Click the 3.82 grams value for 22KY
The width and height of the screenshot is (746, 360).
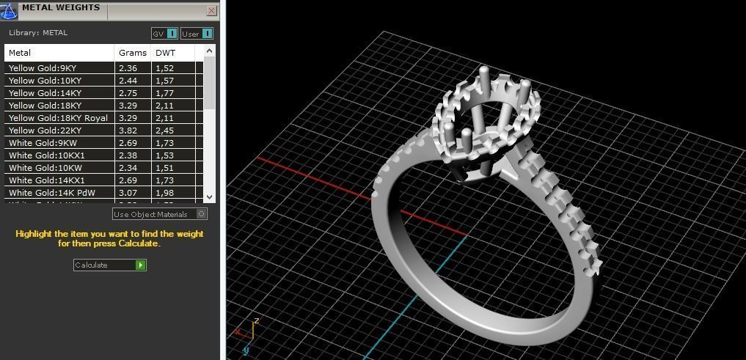[128, 131]
